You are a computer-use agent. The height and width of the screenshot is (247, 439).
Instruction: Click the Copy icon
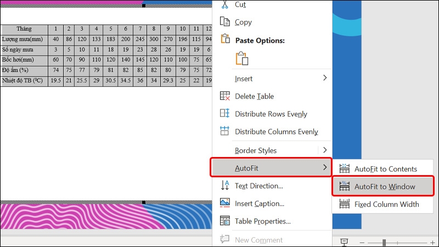tap(225, 21)
